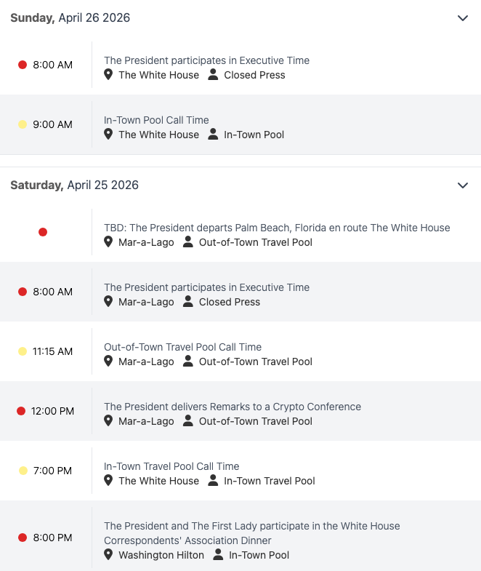Open Out-of-Town Travel Pool Call Time entry
The height and width of the screenshot is (571, 481).
pos(182,347)
